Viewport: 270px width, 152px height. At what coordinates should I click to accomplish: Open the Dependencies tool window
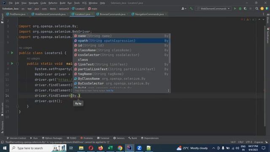[150, 138]
